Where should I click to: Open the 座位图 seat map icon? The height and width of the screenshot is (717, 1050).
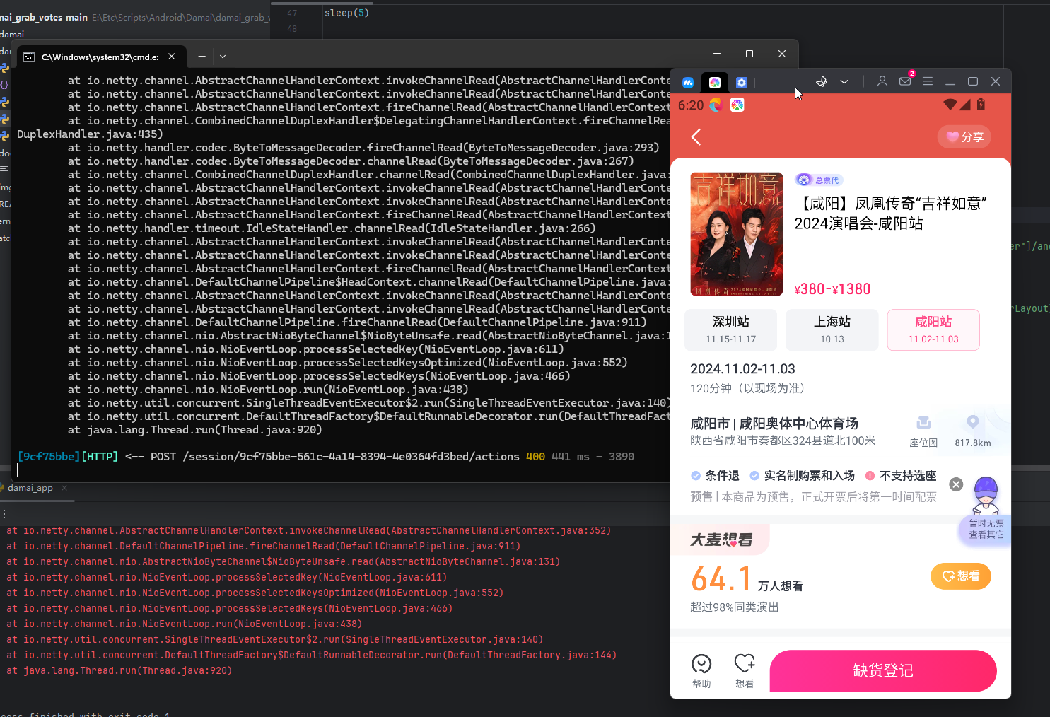click(x=923, y=431)
